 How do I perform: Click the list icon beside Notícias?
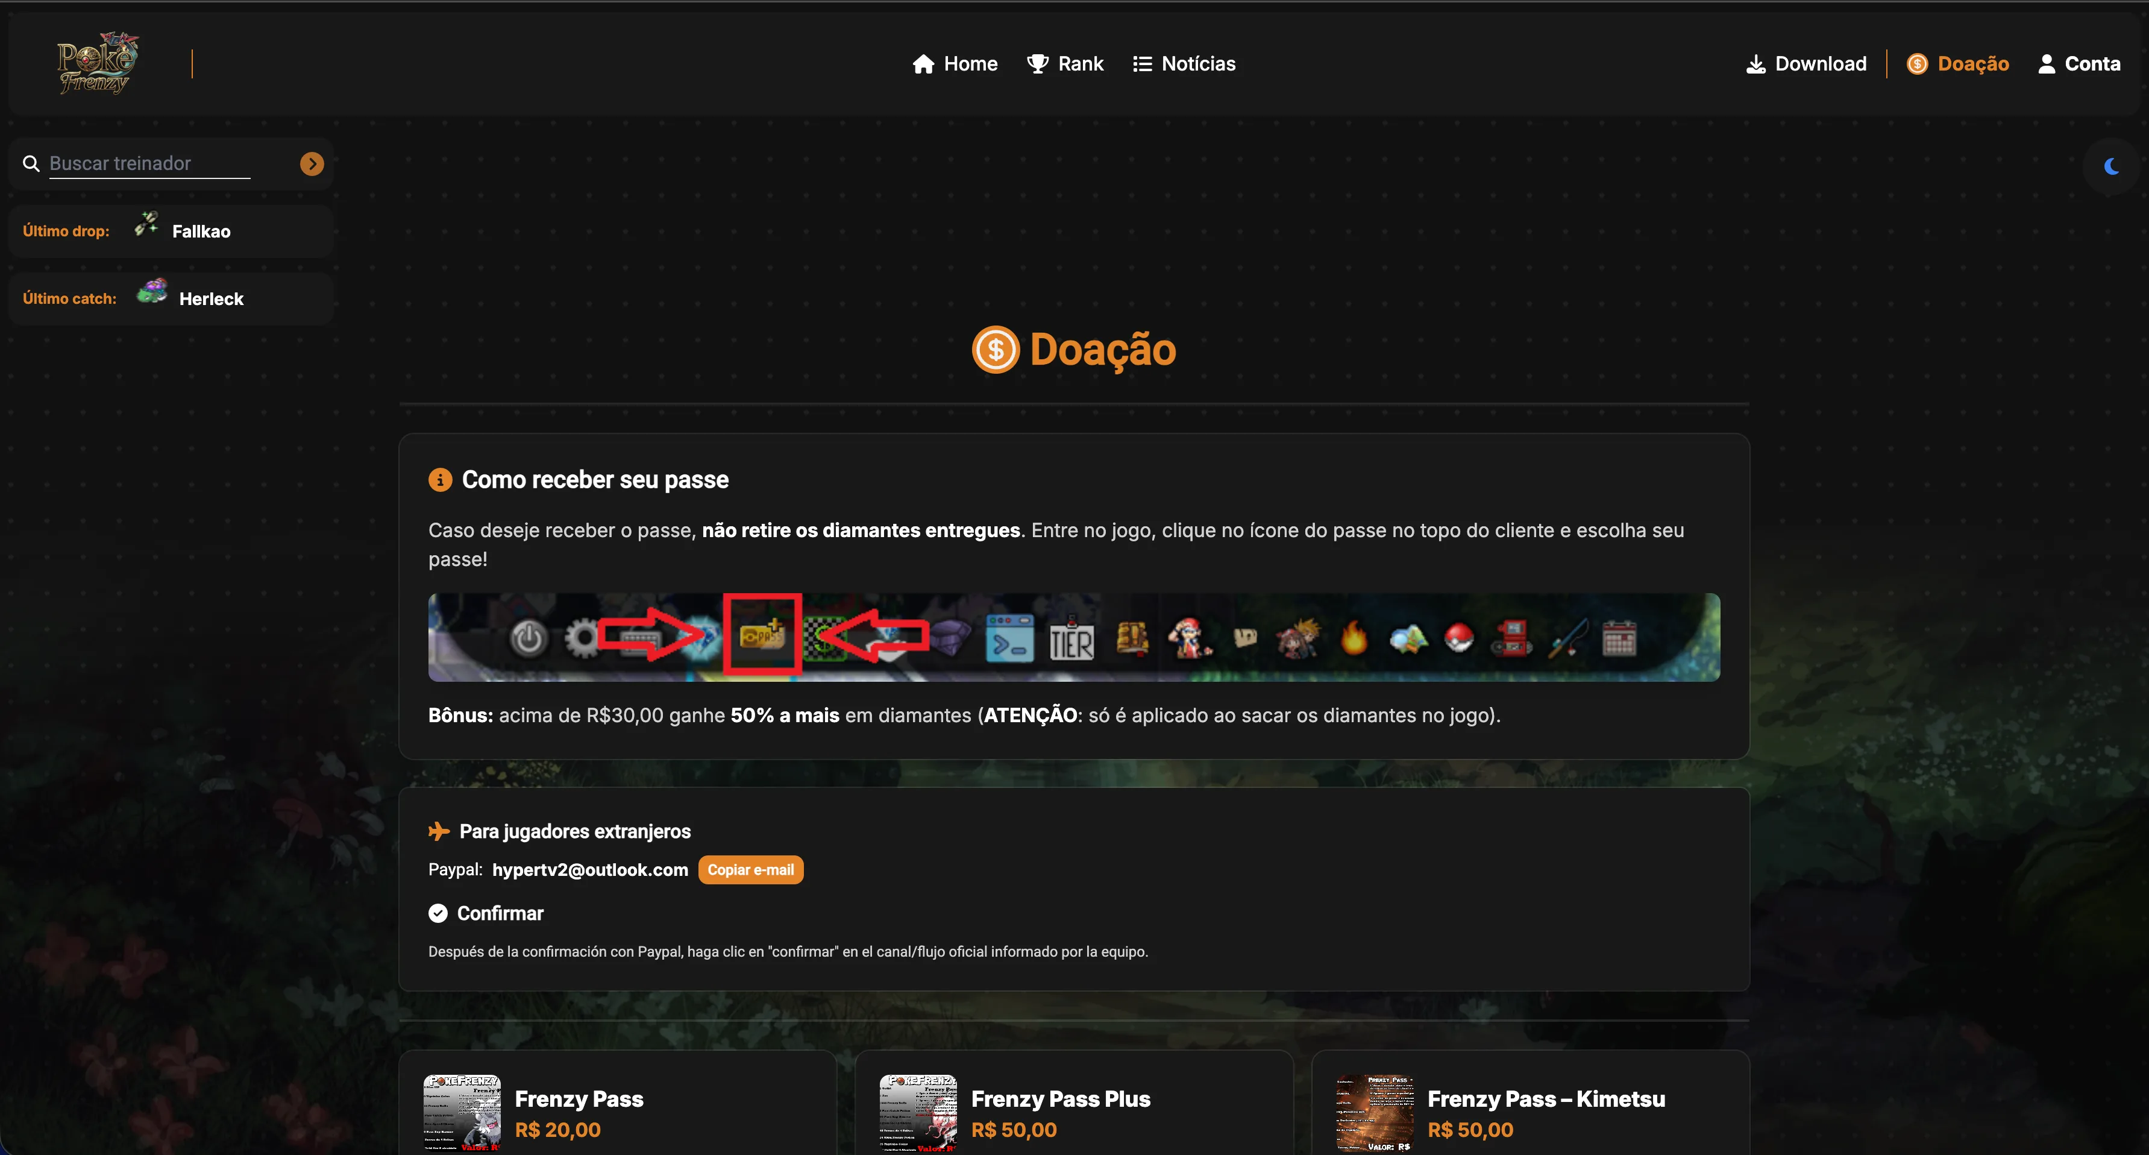pos(1142,65)
